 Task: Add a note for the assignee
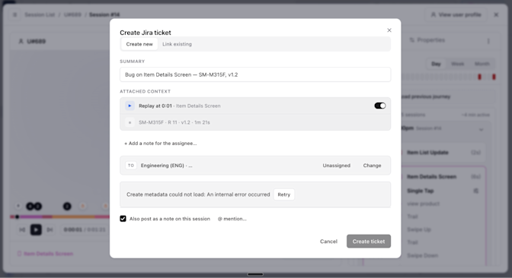[160, 144]
